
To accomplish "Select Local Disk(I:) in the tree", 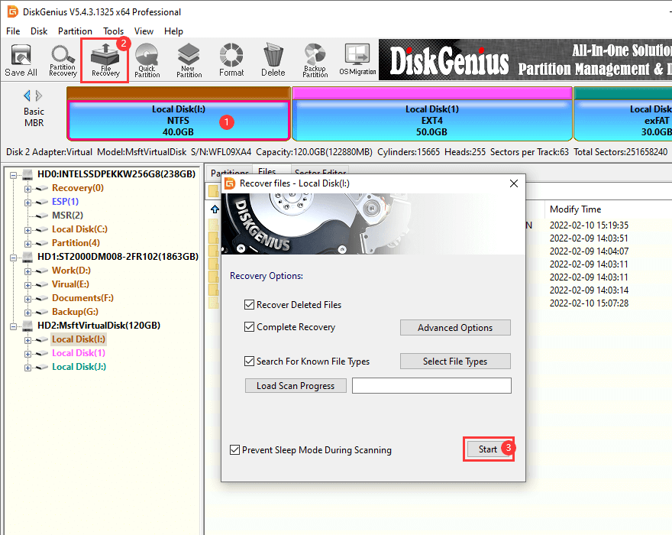I will point(79,339).
